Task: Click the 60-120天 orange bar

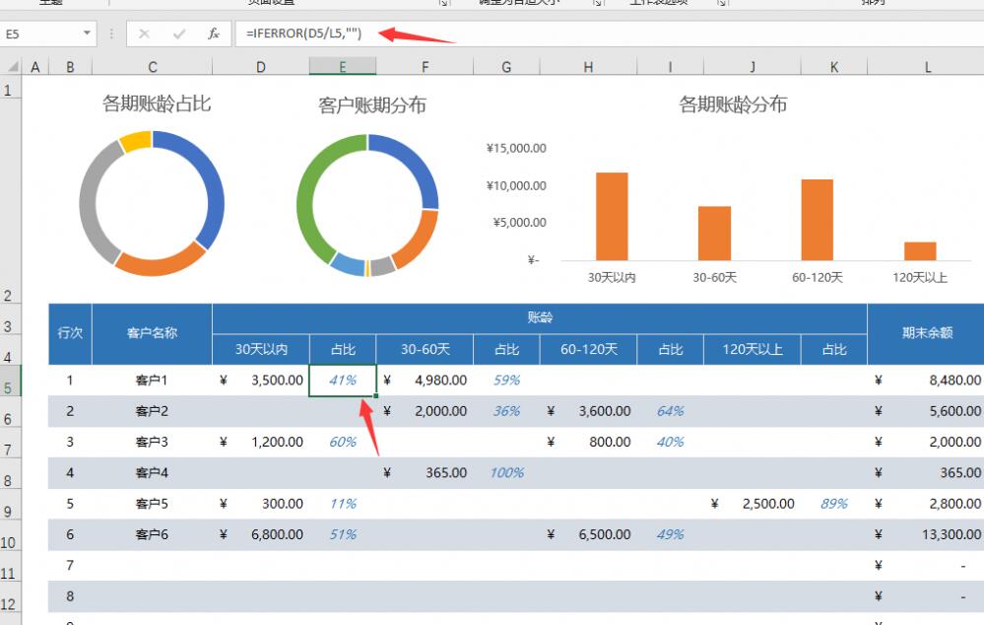Action: point(818,220)
